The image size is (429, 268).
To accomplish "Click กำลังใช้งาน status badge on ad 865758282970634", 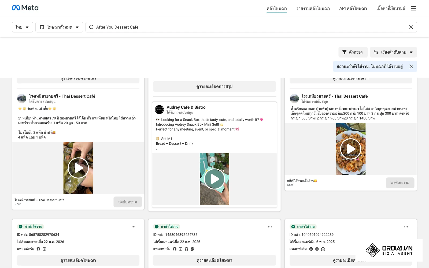I will (x=31, y=226).
